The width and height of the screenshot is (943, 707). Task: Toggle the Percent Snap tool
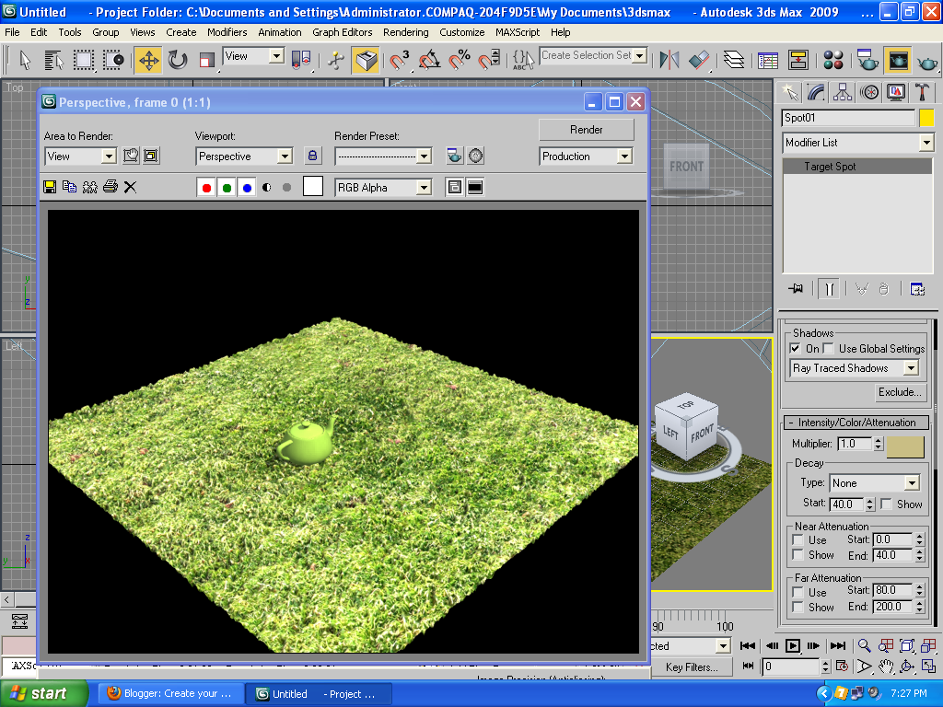pyautogui.click(x=460, y=60)
